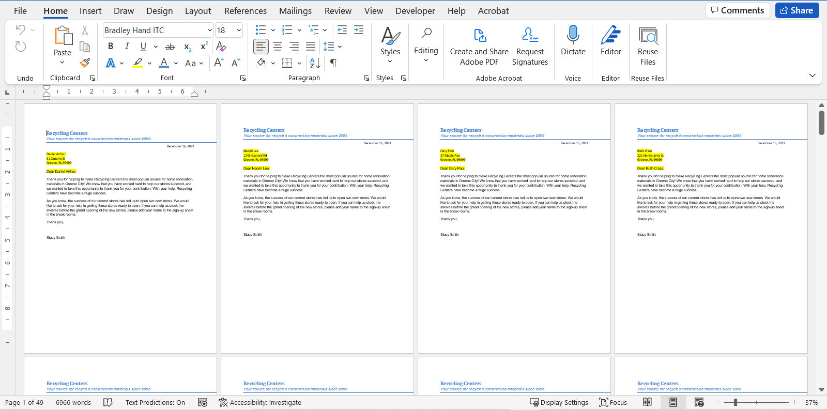Toggle Align Right
This screenshot has height=410, width=827.
click(294, 47)
